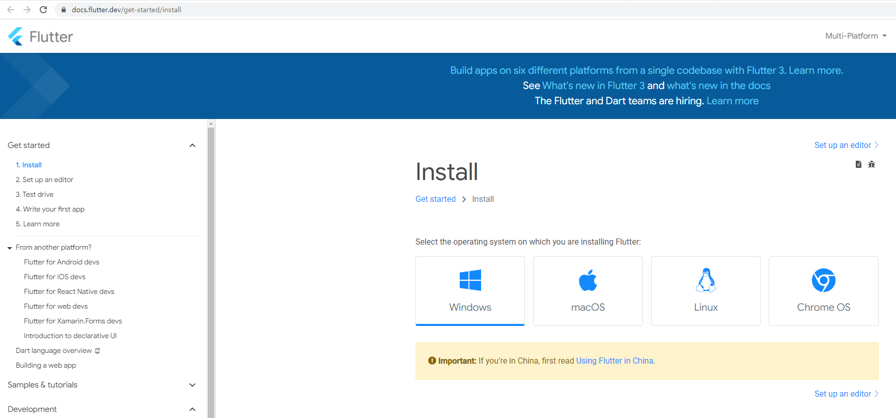Screen dimensions: 896x418
Task: Open Flutter for React Native devs
Action: coord(69,291)
